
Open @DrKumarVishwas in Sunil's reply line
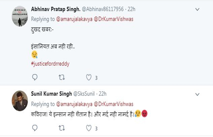[x=113, y=104]
